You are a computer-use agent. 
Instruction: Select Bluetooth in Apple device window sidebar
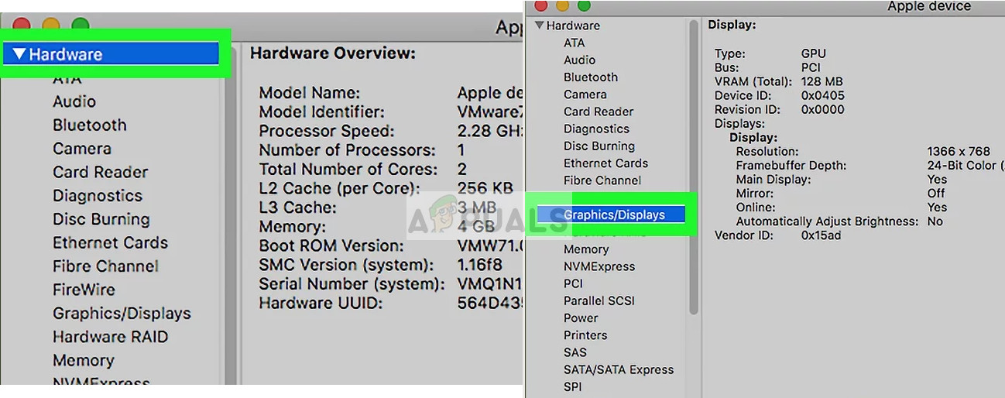(x=591, y=77)
